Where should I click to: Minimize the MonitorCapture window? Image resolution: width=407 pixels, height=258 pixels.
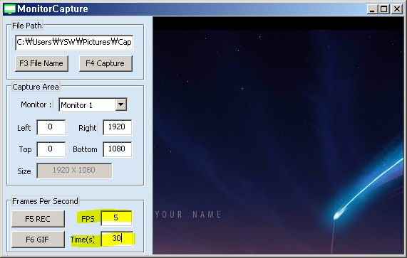[x=373, y=9]
